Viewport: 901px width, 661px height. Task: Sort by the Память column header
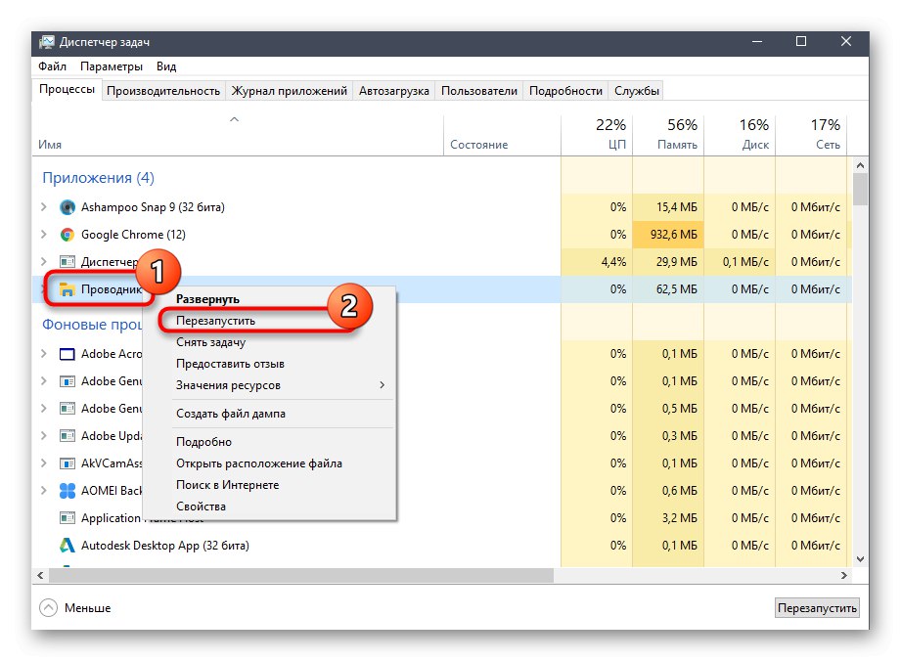668,136
